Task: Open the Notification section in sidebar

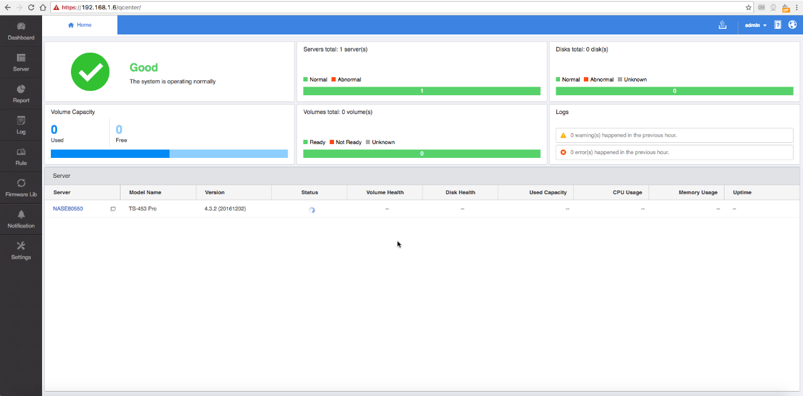Action: [21, 219]
